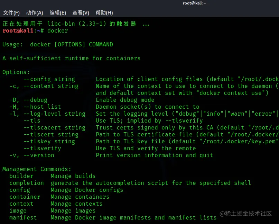Click 'Manage contexts' description
Image resolution: width=279 pixels, height=224 pixels.
77,204
